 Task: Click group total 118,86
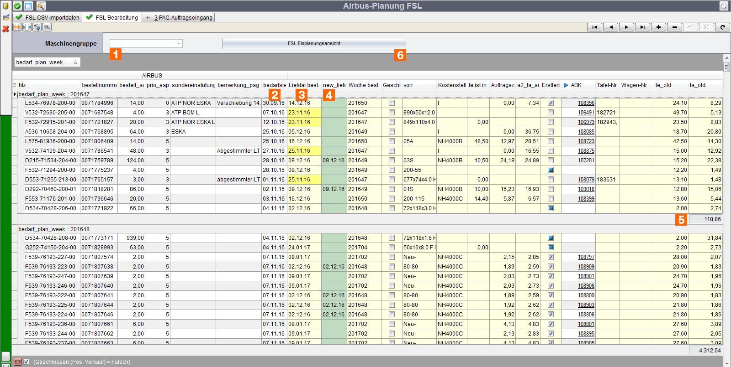click(x=705, y=219)
